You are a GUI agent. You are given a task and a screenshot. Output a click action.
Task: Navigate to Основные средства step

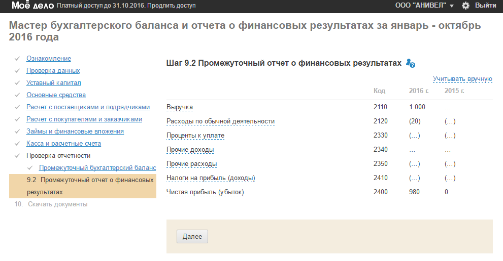click(56, 95)
